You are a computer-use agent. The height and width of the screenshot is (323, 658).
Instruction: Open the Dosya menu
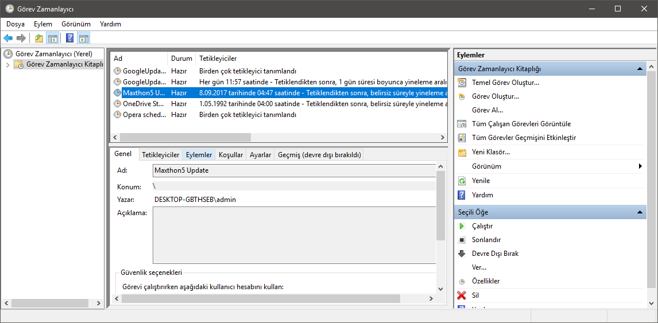coord(15,24)
